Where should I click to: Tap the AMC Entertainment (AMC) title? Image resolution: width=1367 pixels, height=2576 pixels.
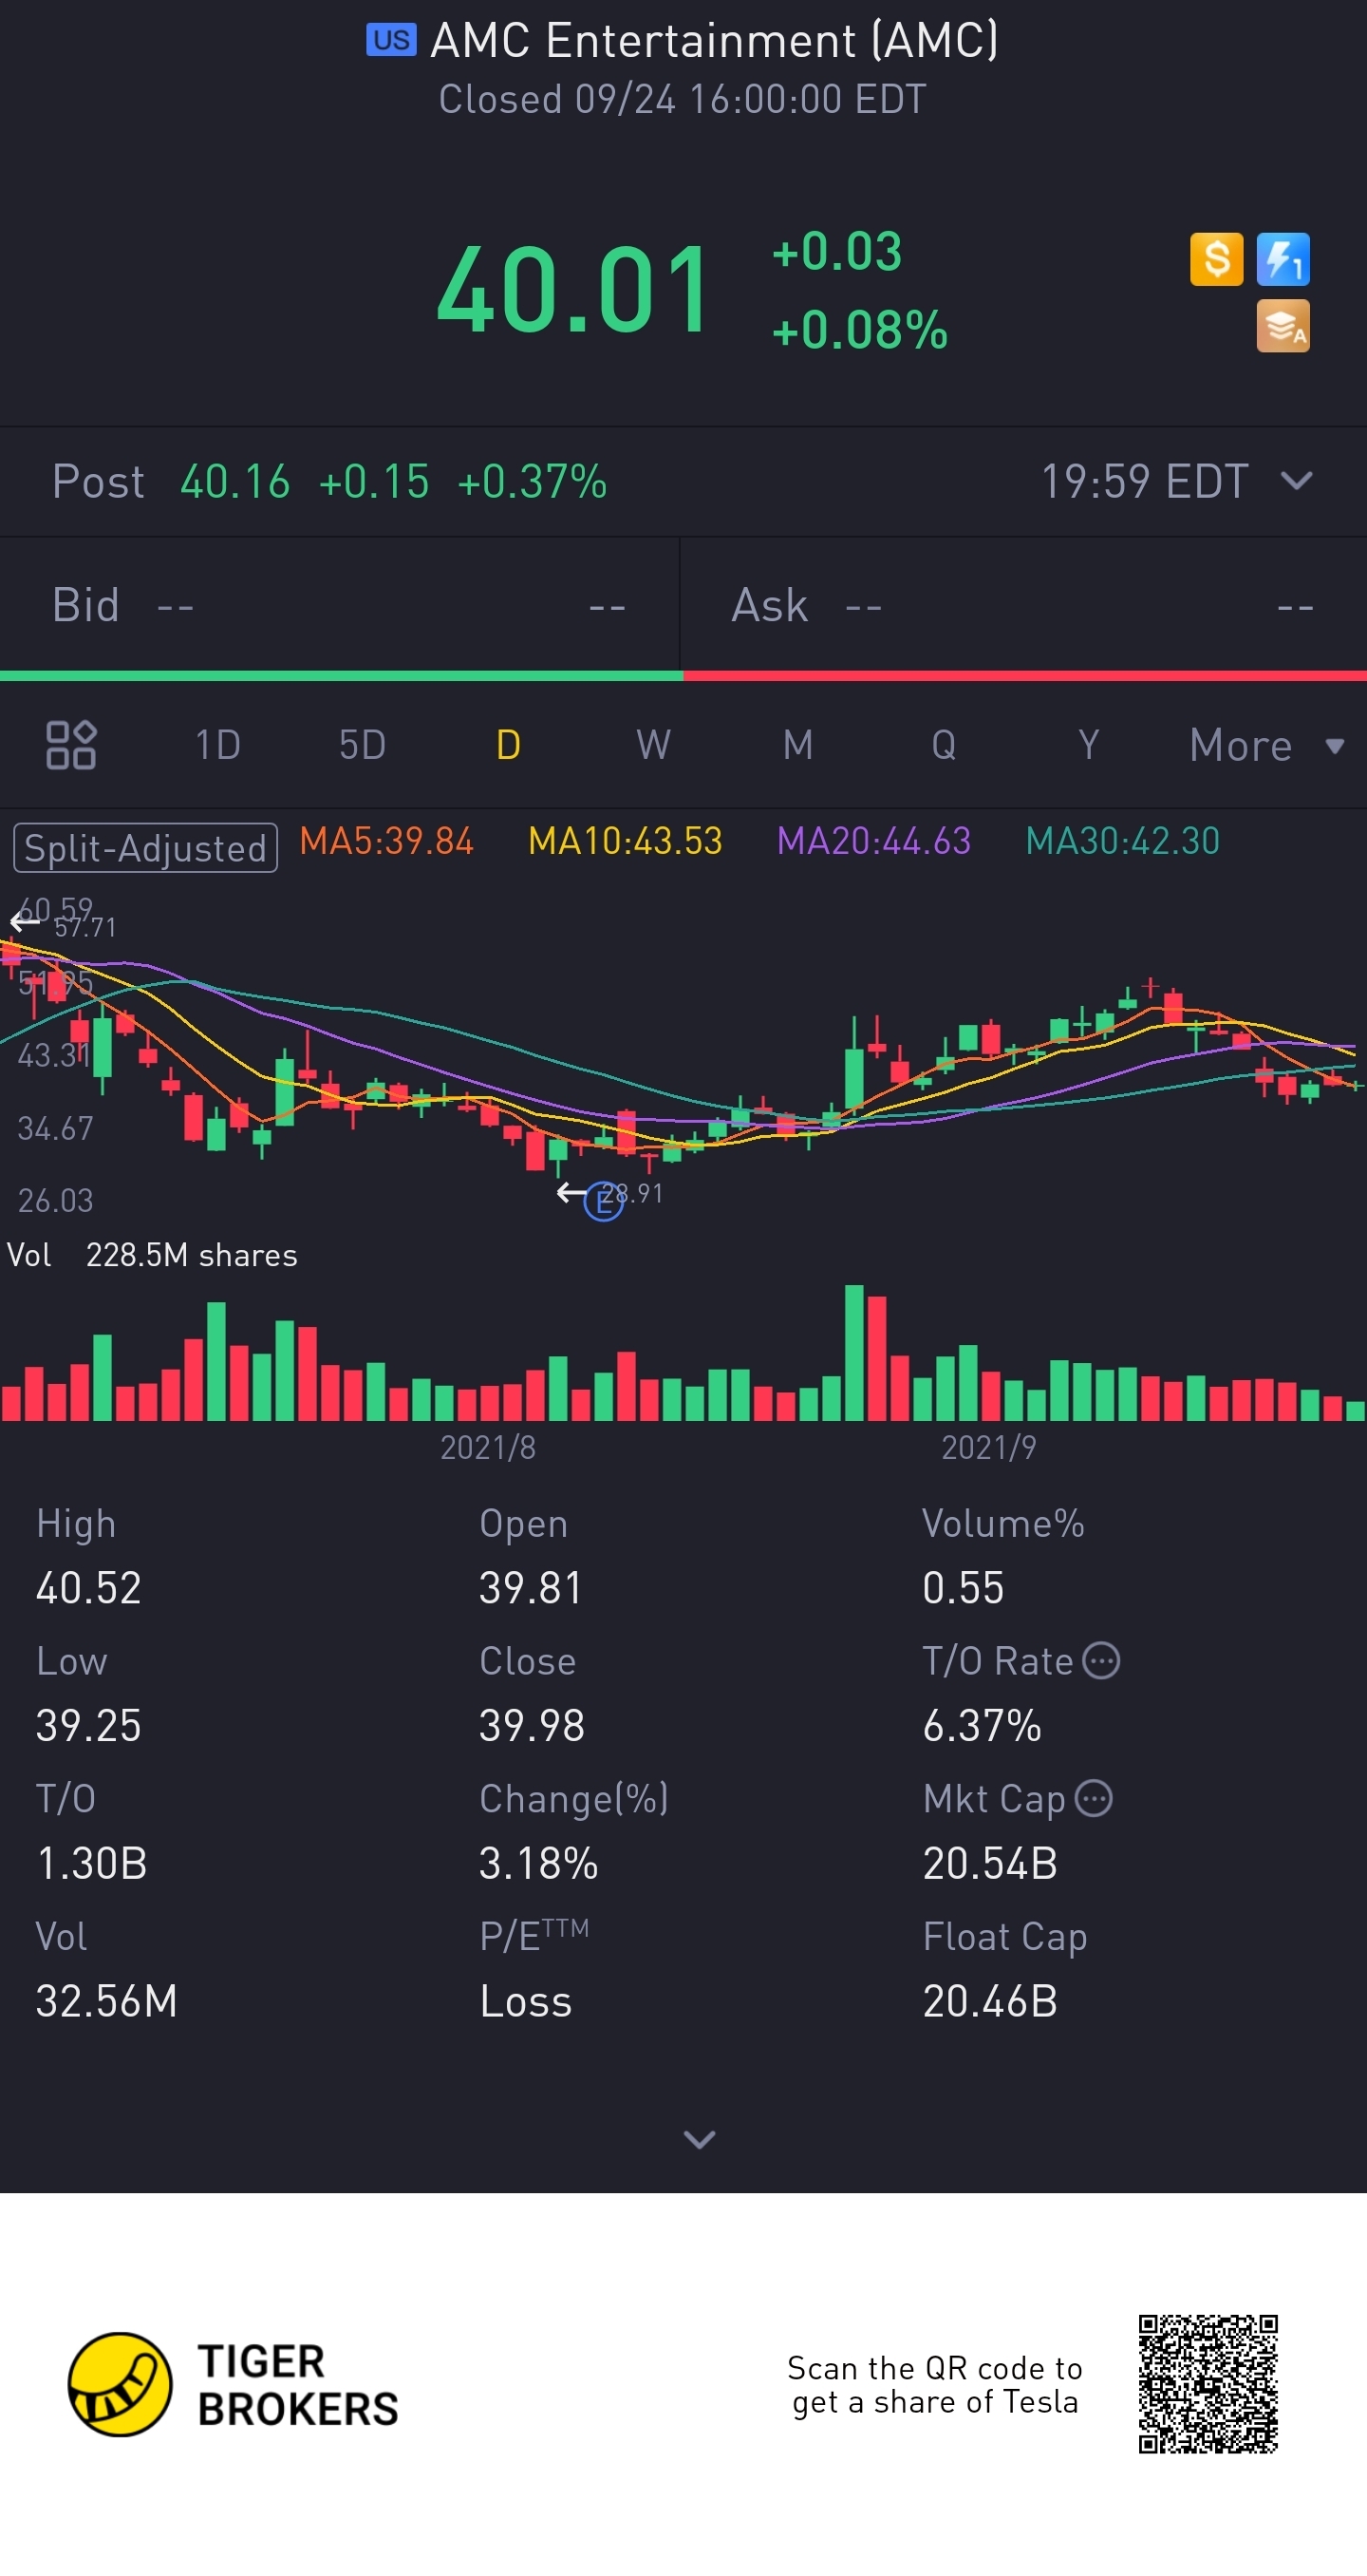tap(715, 40)
